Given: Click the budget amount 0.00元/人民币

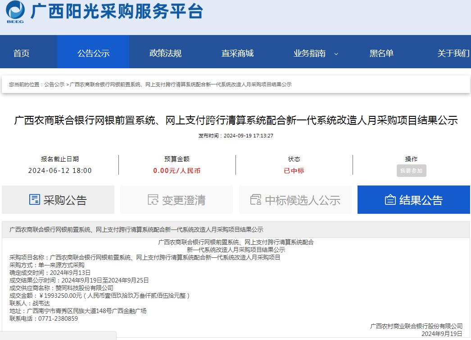Looking at the screenshot, I should pos(177,171).
